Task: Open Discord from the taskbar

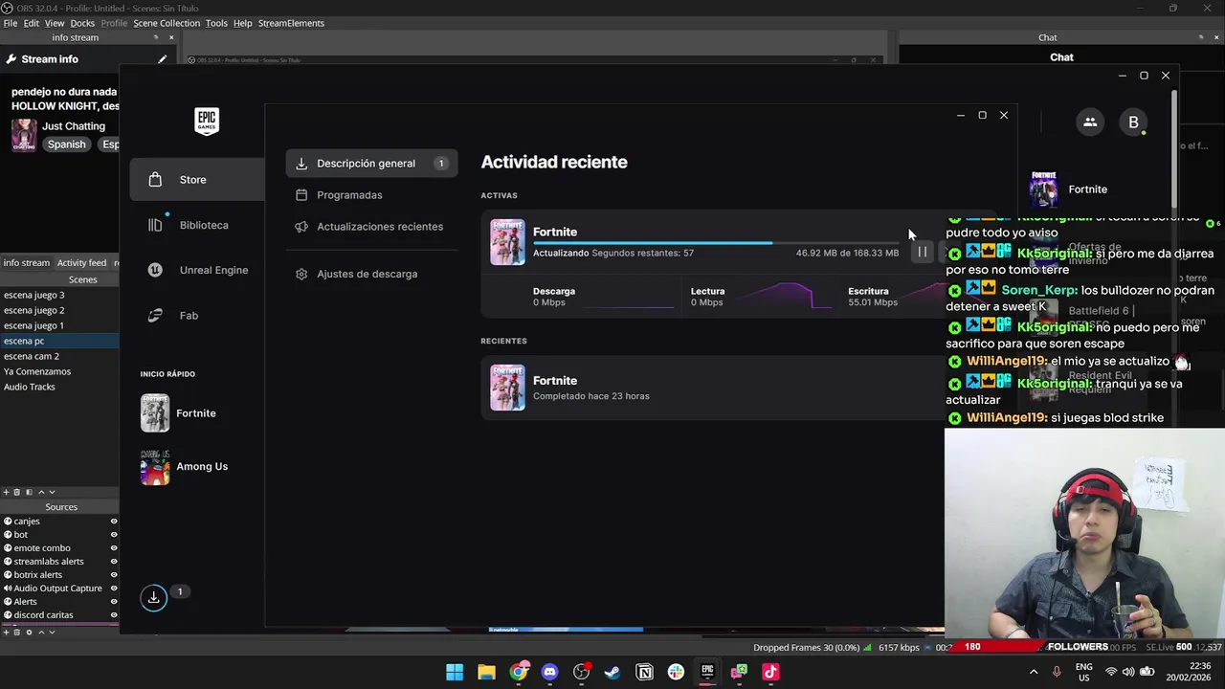Action: click(x=549, y=672)
